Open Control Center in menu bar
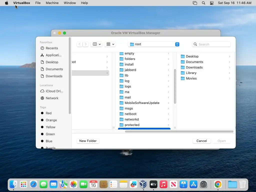Viewport: 256px width, 192px height. (x=212, y=3)
